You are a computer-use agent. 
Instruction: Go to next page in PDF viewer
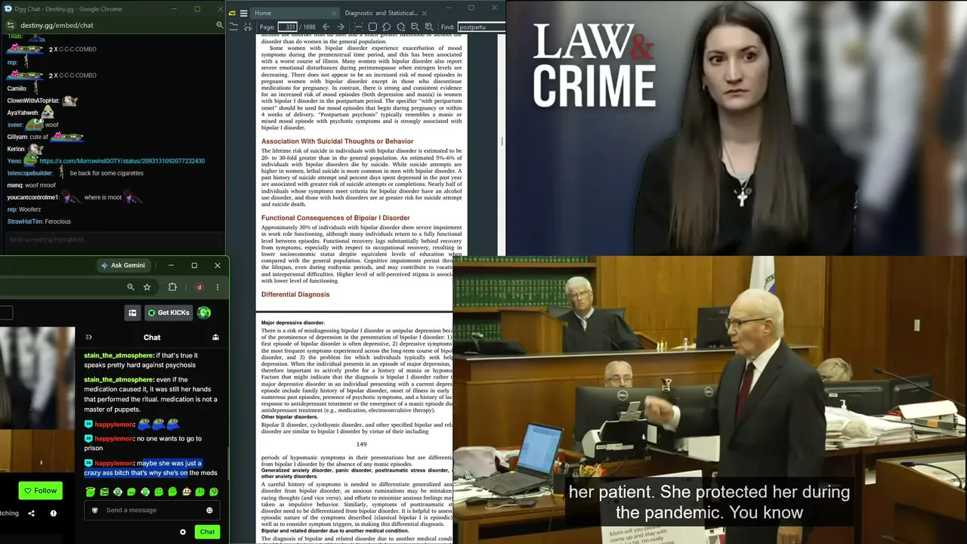click(x=341, y=27)
